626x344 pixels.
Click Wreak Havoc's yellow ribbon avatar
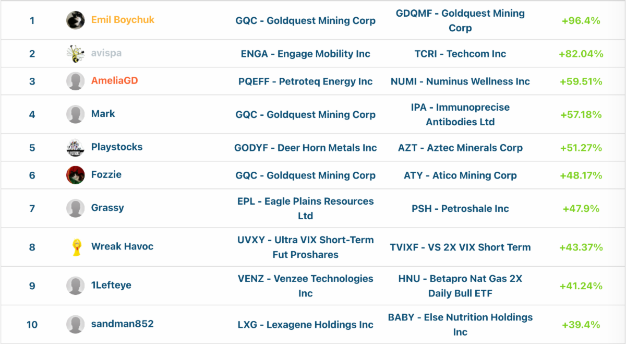(77, 247)
